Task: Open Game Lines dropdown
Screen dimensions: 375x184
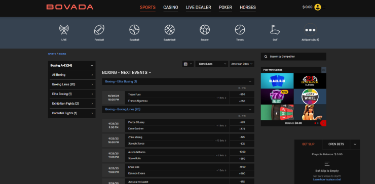Action: coord(212,64)
